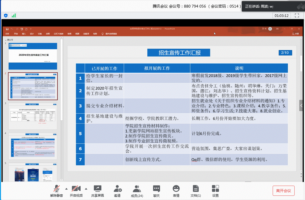Click the 招生宣传工作汇报 slide title
Viewport: 305px width, 200px height.
coord(178,53)
